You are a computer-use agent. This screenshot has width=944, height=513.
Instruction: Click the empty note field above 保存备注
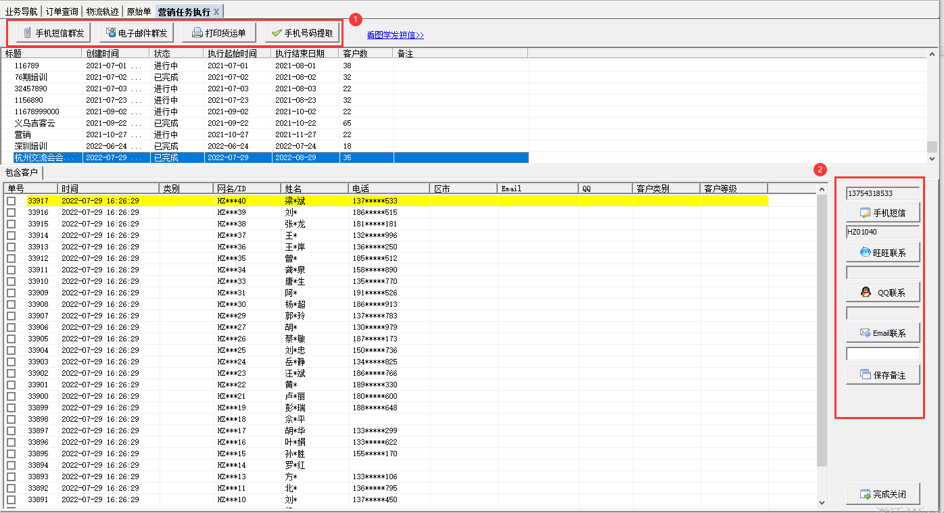[882, 354]
